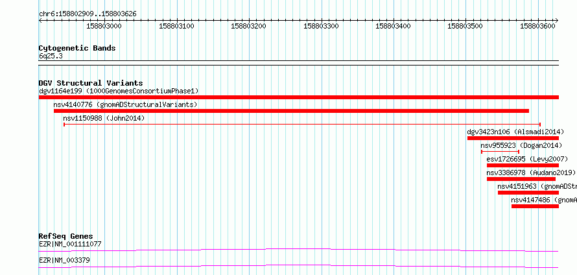The width and height of the screenshot is (577, 275).
Task: Open the nsv4147486 variant label
Action: click(544, 200)
